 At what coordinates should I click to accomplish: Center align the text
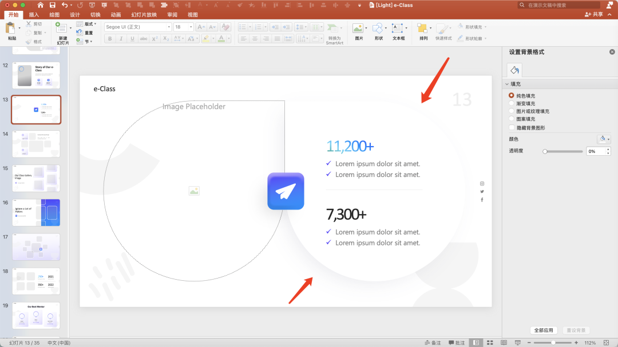click(255, 38)
